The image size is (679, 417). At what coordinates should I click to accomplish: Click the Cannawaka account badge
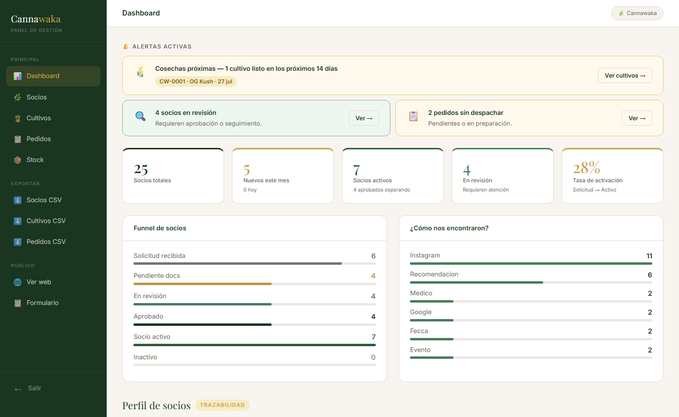coord(637,13)
